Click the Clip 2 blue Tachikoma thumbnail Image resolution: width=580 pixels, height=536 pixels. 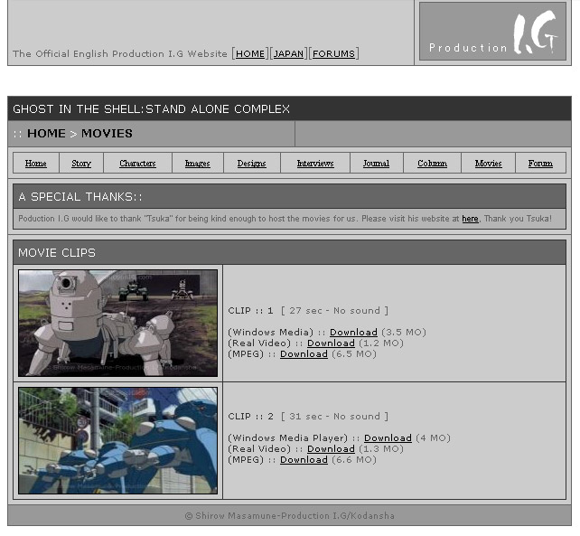click(118, 440)
